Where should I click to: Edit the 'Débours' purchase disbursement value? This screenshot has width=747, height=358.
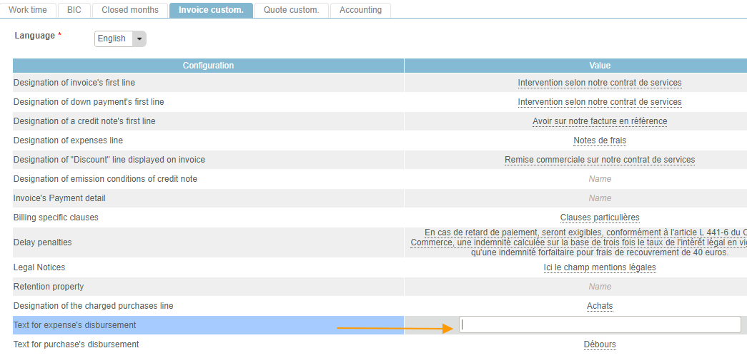tap(599, 344)
